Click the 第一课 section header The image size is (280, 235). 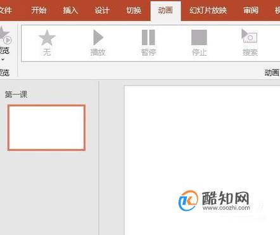tap(16, 94)
